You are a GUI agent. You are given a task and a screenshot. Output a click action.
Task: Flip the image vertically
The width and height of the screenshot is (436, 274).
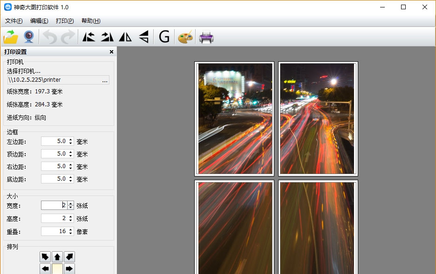[x=144, y=37]
